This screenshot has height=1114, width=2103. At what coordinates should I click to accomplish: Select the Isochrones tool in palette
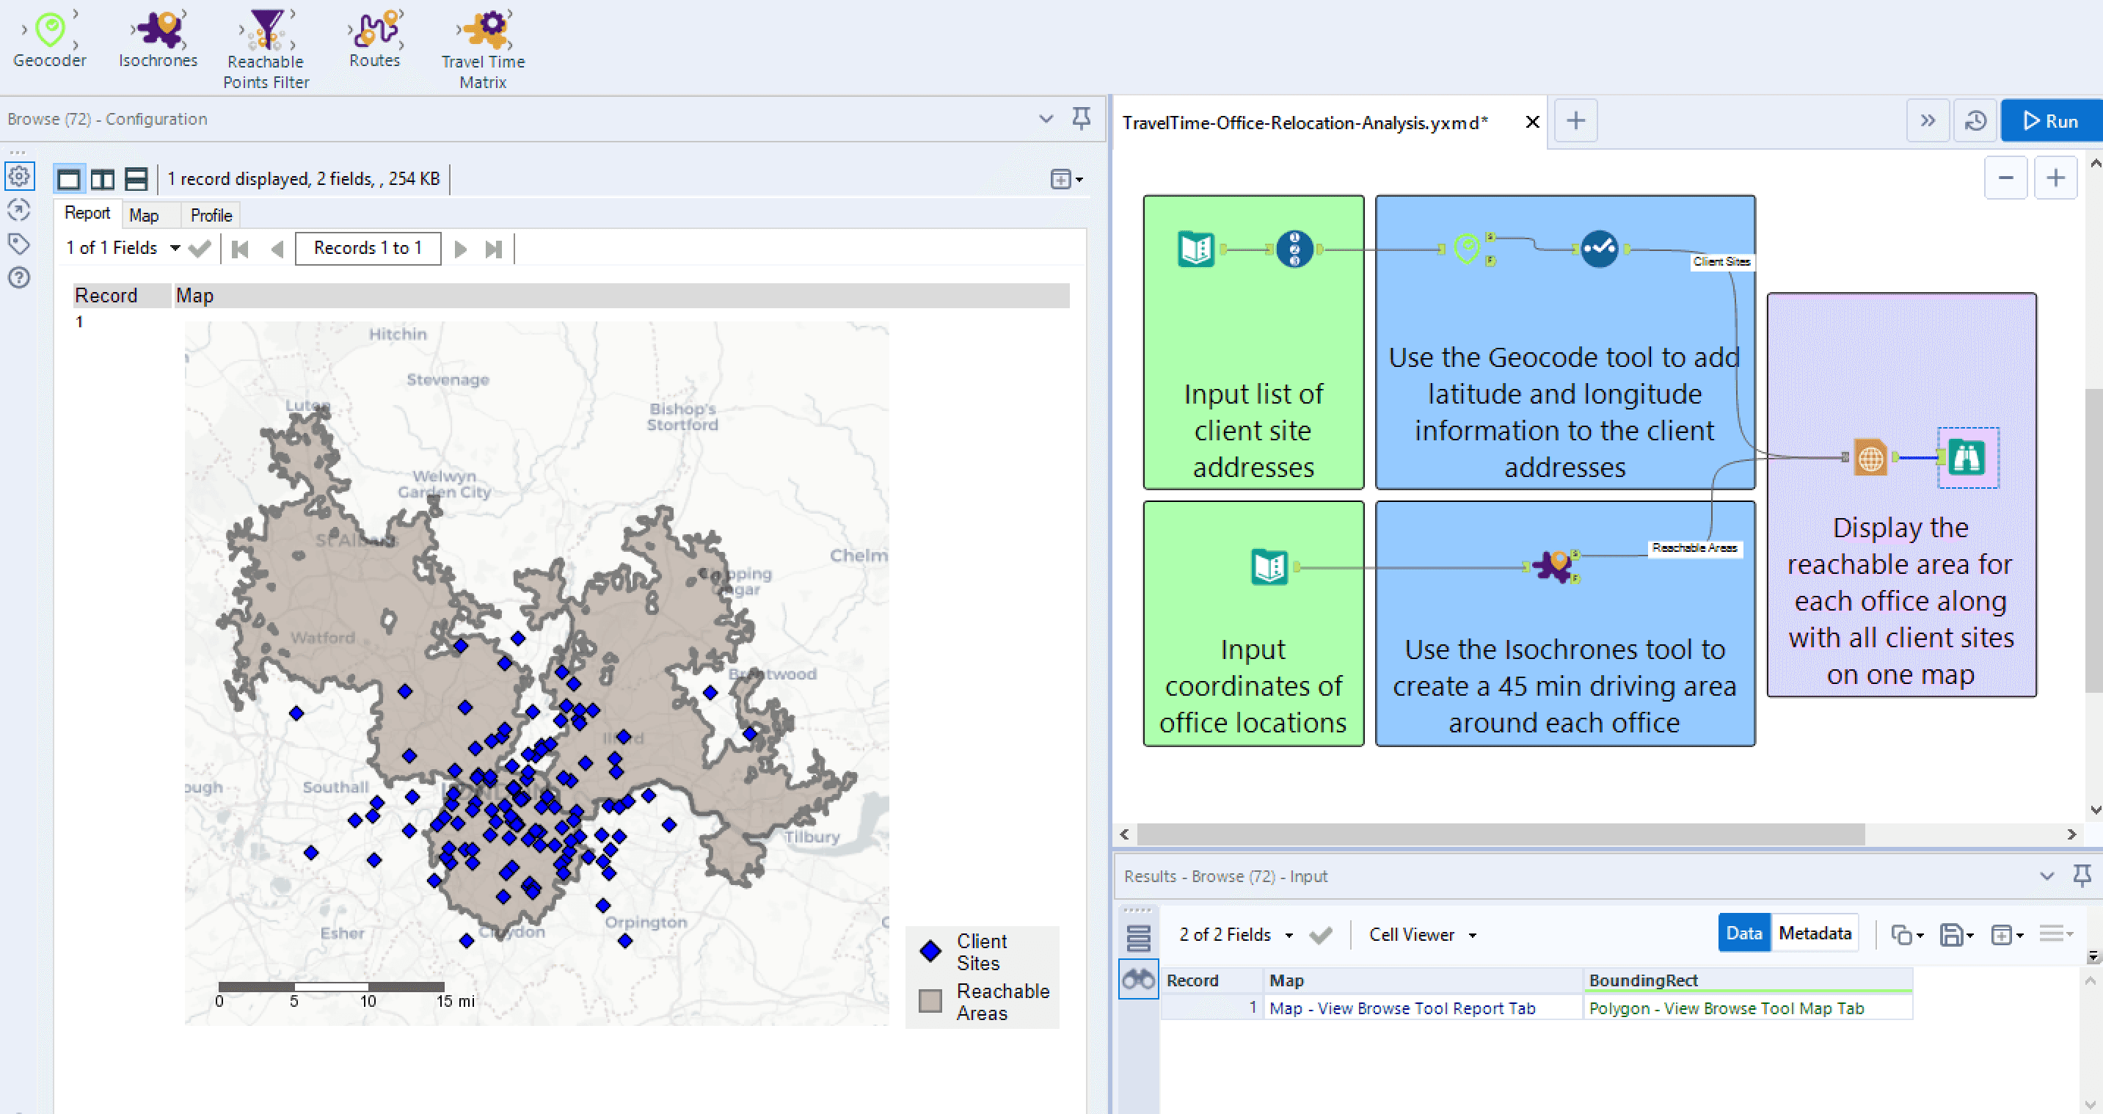[x=158, y=31]
